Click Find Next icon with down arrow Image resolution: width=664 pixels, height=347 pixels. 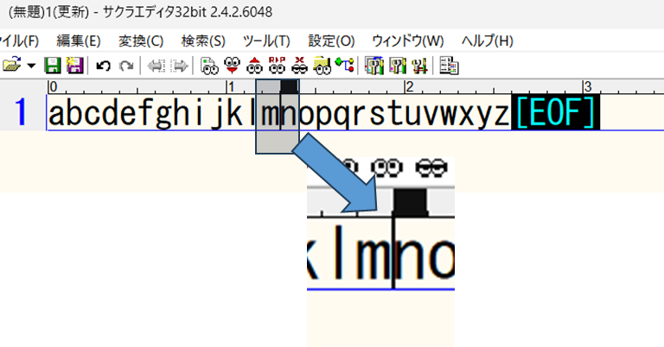point(232,65)
